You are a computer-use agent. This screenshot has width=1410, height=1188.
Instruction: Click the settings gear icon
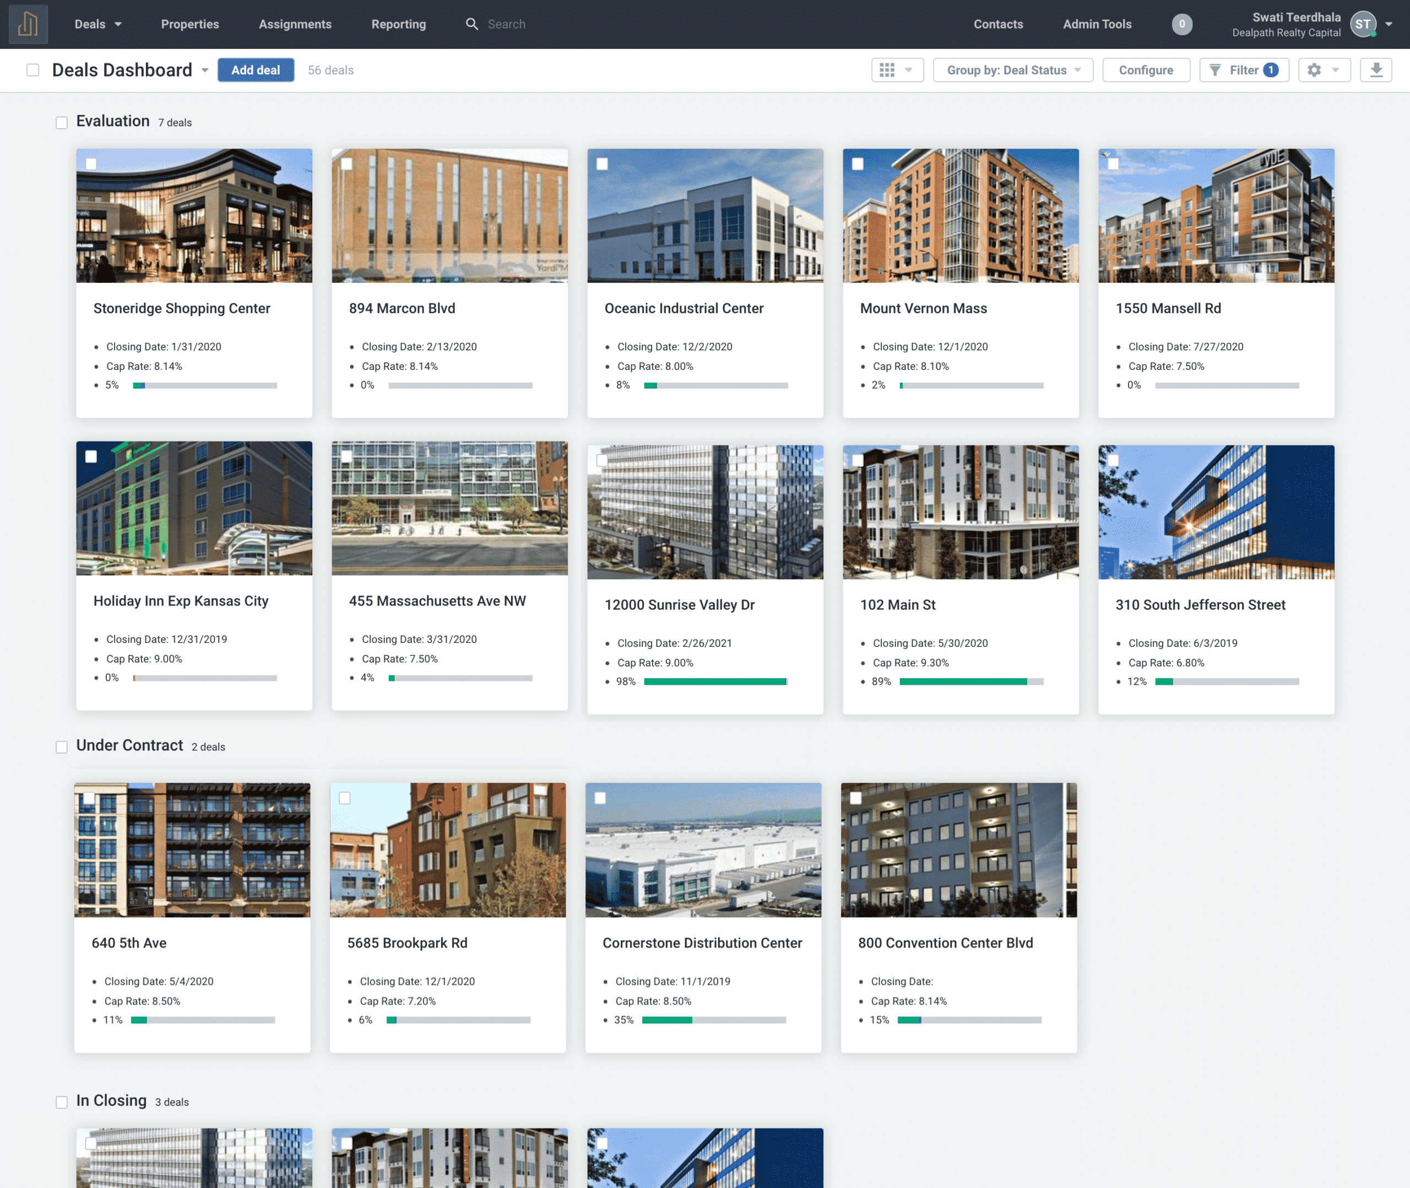click(x=1314, y=69)
